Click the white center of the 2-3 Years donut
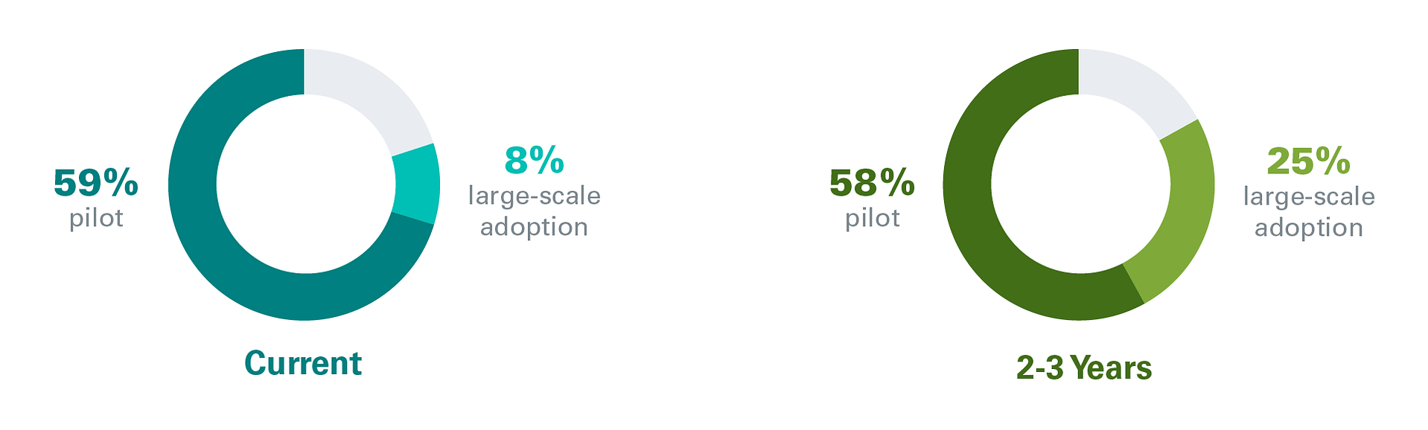This screenshot has height=430, width=1428. 1079,184
